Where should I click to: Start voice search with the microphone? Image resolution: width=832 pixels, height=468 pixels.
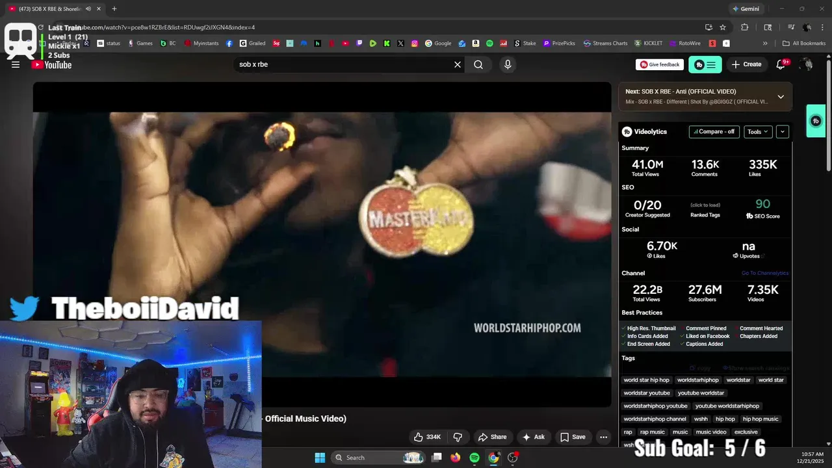508,64
